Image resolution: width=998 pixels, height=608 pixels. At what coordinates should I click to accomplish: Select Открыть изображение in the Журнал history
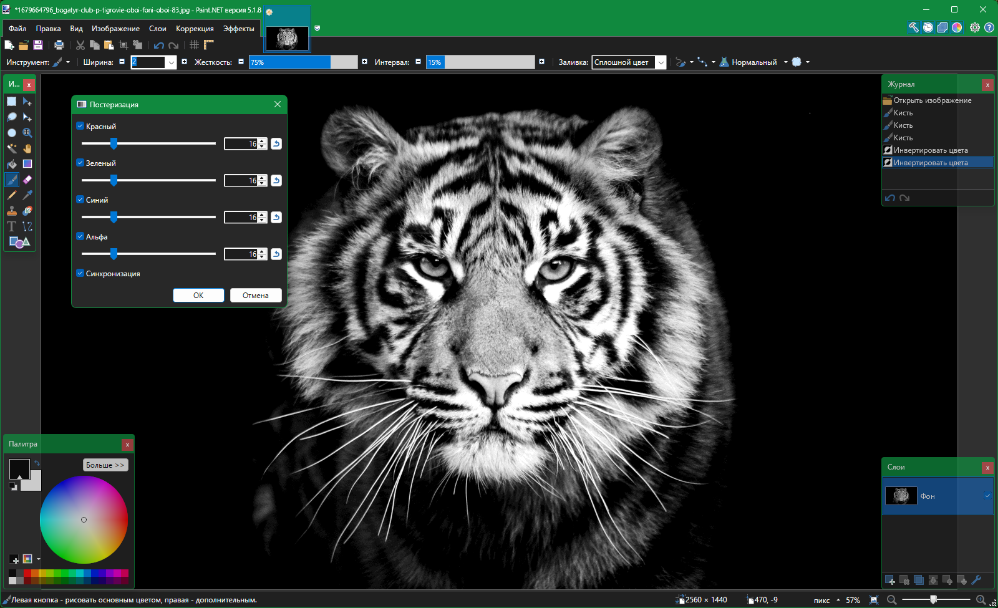tap(932, 100)
